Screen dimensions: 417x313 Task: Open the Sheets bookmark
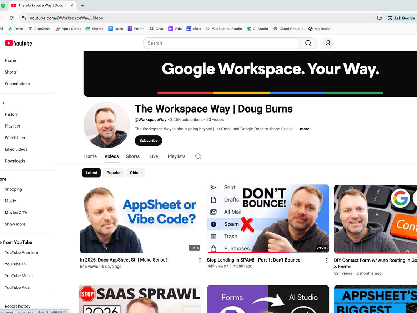tap(94, 29)
